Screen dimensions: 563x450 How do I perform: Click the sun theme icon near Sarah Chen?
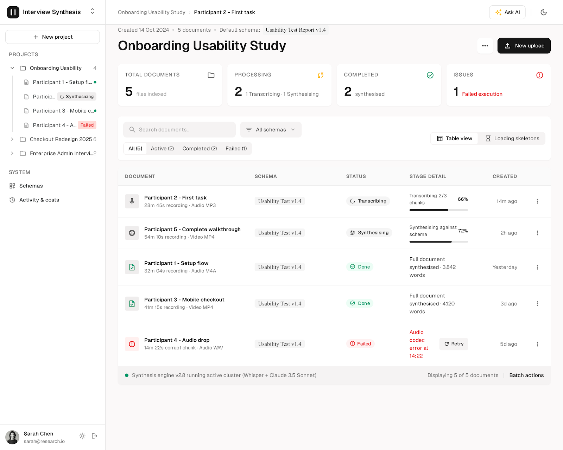(82, 436)
